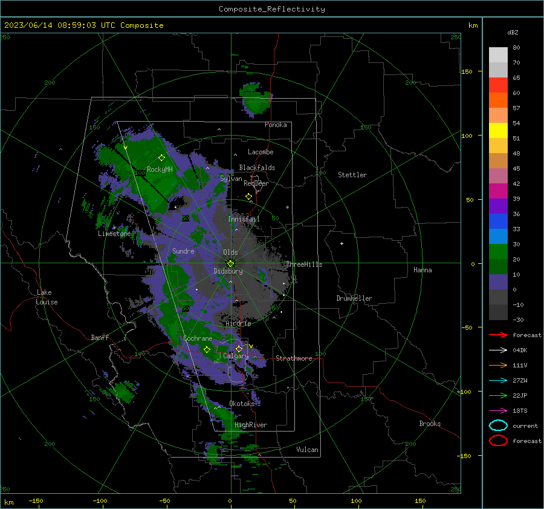Image resolution: width=544 pixels, height=509 pixels.
Task: Click the white plus marker west of Hanna
Action: click(342, 243)
